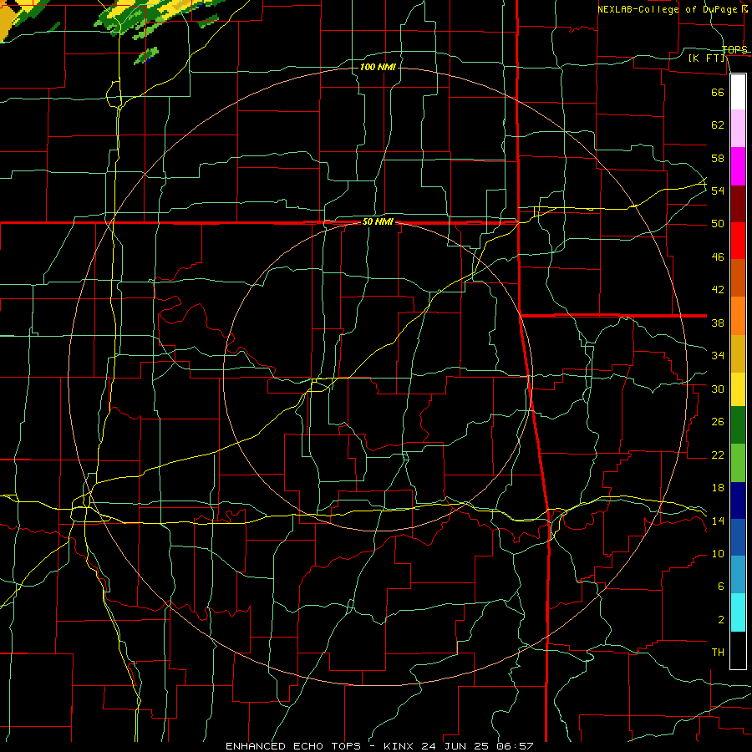Click the '100 NMI' range ring label
The image size is (752, 752).
pyautogui.click(x=378, y=67)
